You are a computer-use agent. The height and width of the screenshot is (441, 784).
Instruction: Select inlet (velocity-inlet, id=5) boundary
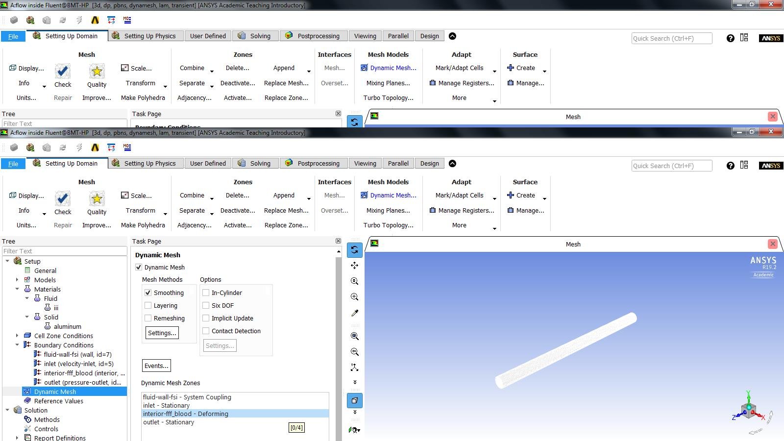point(78,364)
